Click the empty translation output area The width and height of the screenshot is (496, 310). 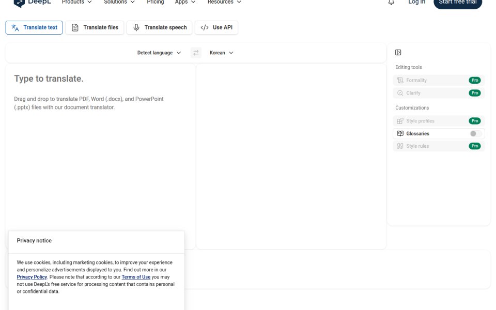click(291, 157)
